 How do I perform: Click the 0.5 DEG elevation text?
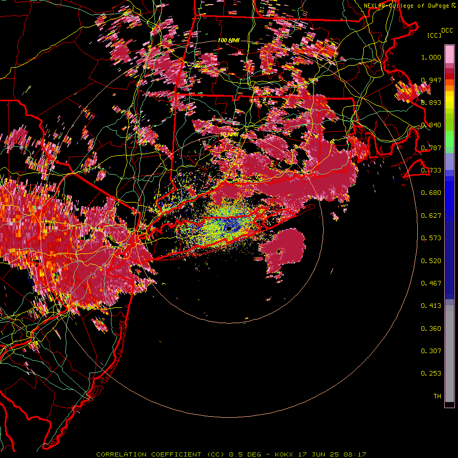[x=244, y=454]
